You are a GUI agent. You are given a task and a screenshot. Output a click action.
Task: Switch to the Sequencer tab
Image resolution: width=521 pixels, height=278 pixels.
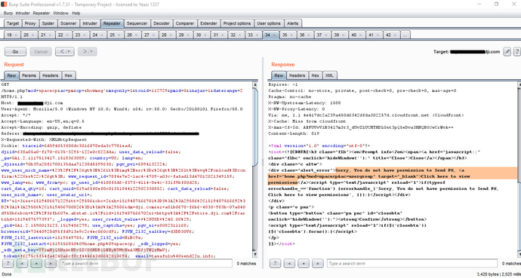coord(137,23)
